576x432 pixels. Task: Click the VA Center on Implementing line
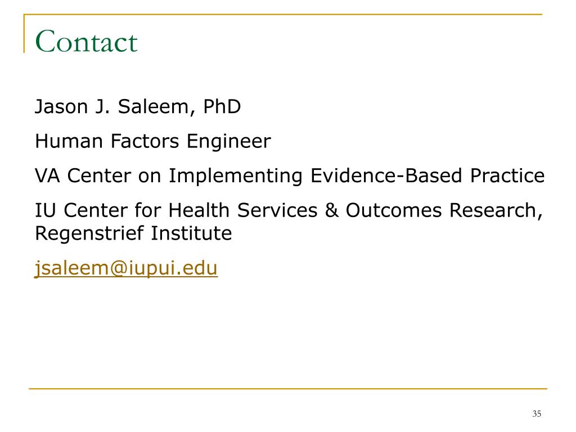pyautogui.click(x=290, y=175)
